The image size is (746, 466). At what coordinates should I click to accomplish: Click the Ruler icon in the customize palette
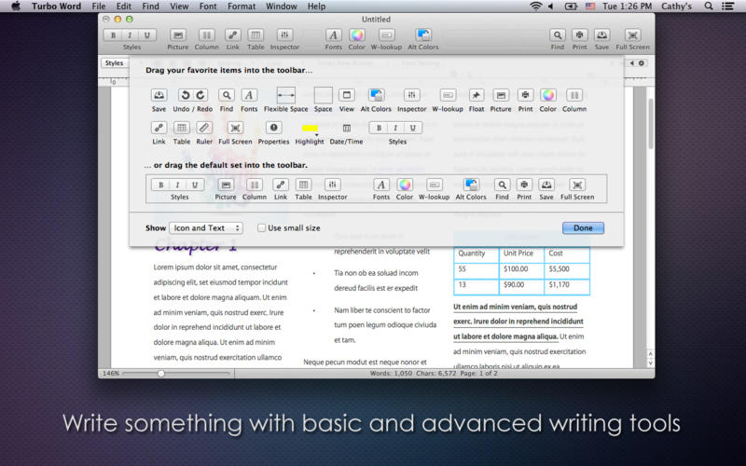point(204,128)
